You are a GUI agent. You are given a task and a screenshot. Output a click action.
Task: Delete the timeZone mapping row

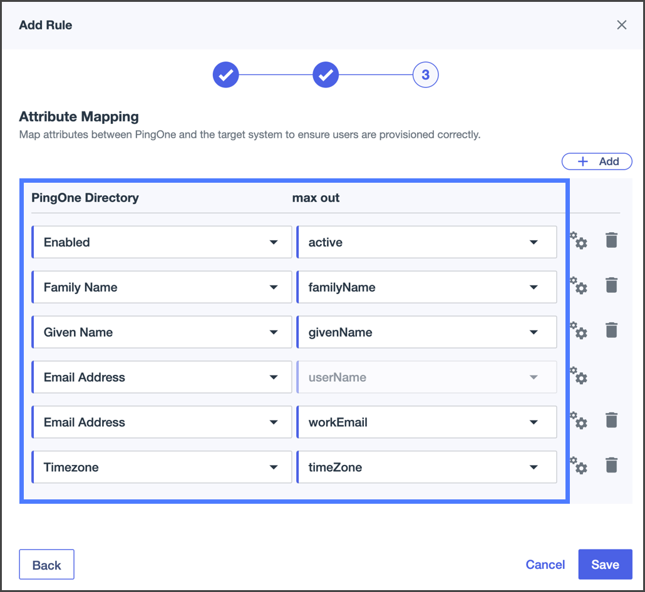pos(612,466)
